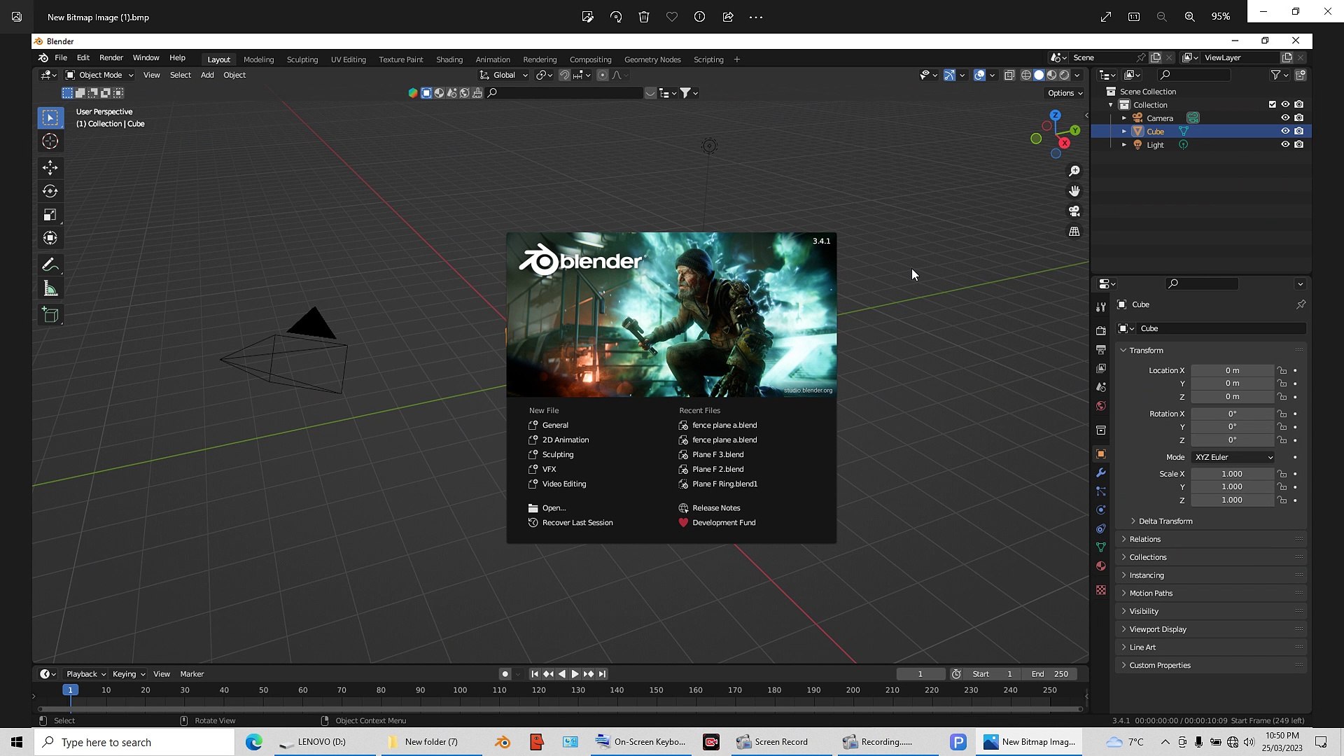Open the Object Mode dropdown
The height and width of the screenshot is (756, 1344).
tap(99, 75)
